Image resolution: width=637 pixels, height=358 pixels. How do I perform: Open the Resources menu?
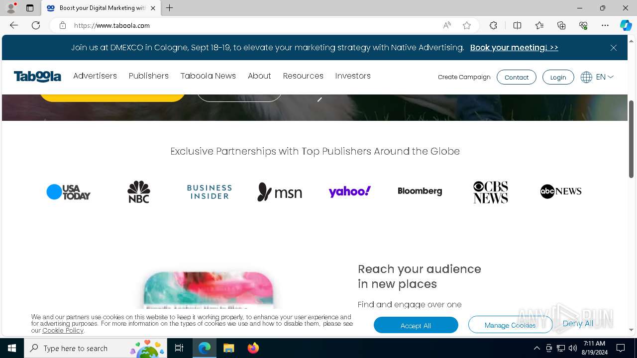click(303, 76)
